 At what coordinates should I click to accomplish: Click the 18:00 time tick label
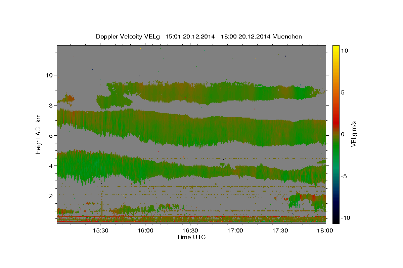point(325,231)
